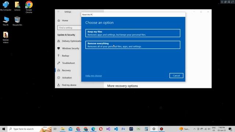Open the Mail app from taskbar
Screen dimensions: 235x132
pyautogui.click(x=70, y=129)
